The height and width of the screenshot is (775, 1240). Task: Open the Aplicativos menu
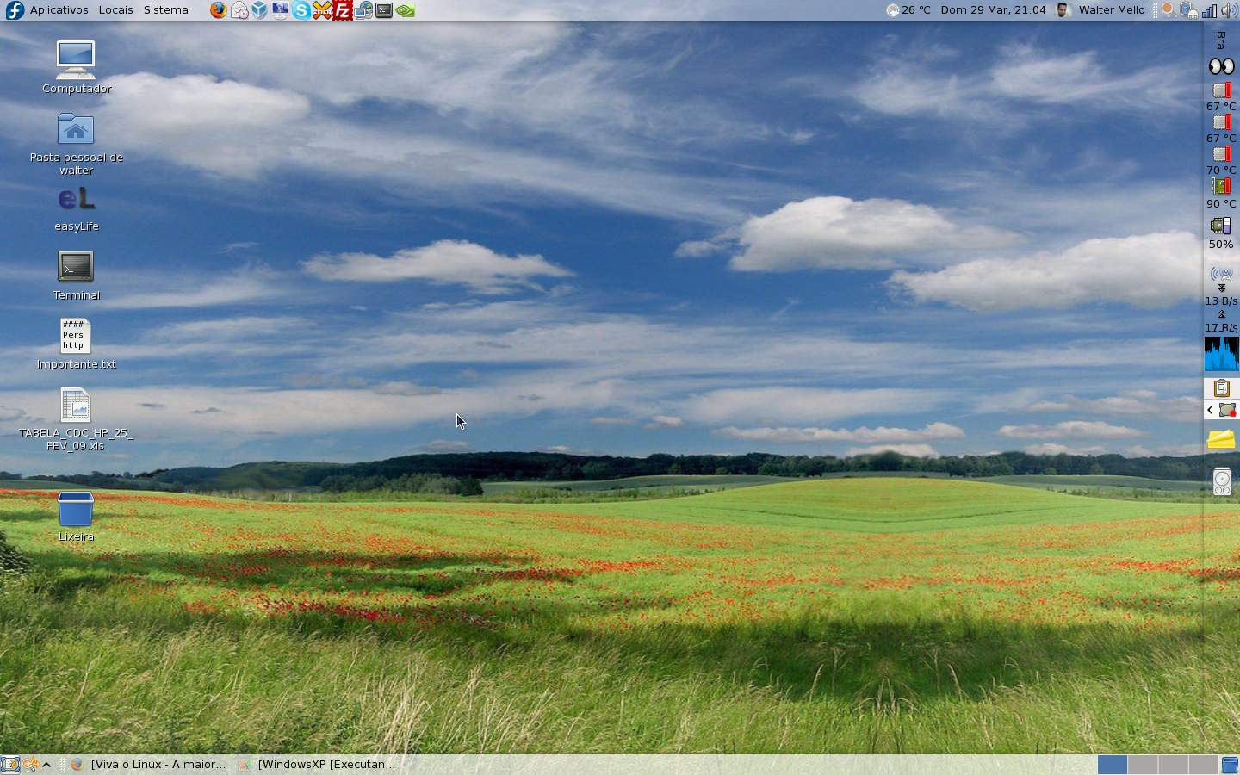[59, 10]
